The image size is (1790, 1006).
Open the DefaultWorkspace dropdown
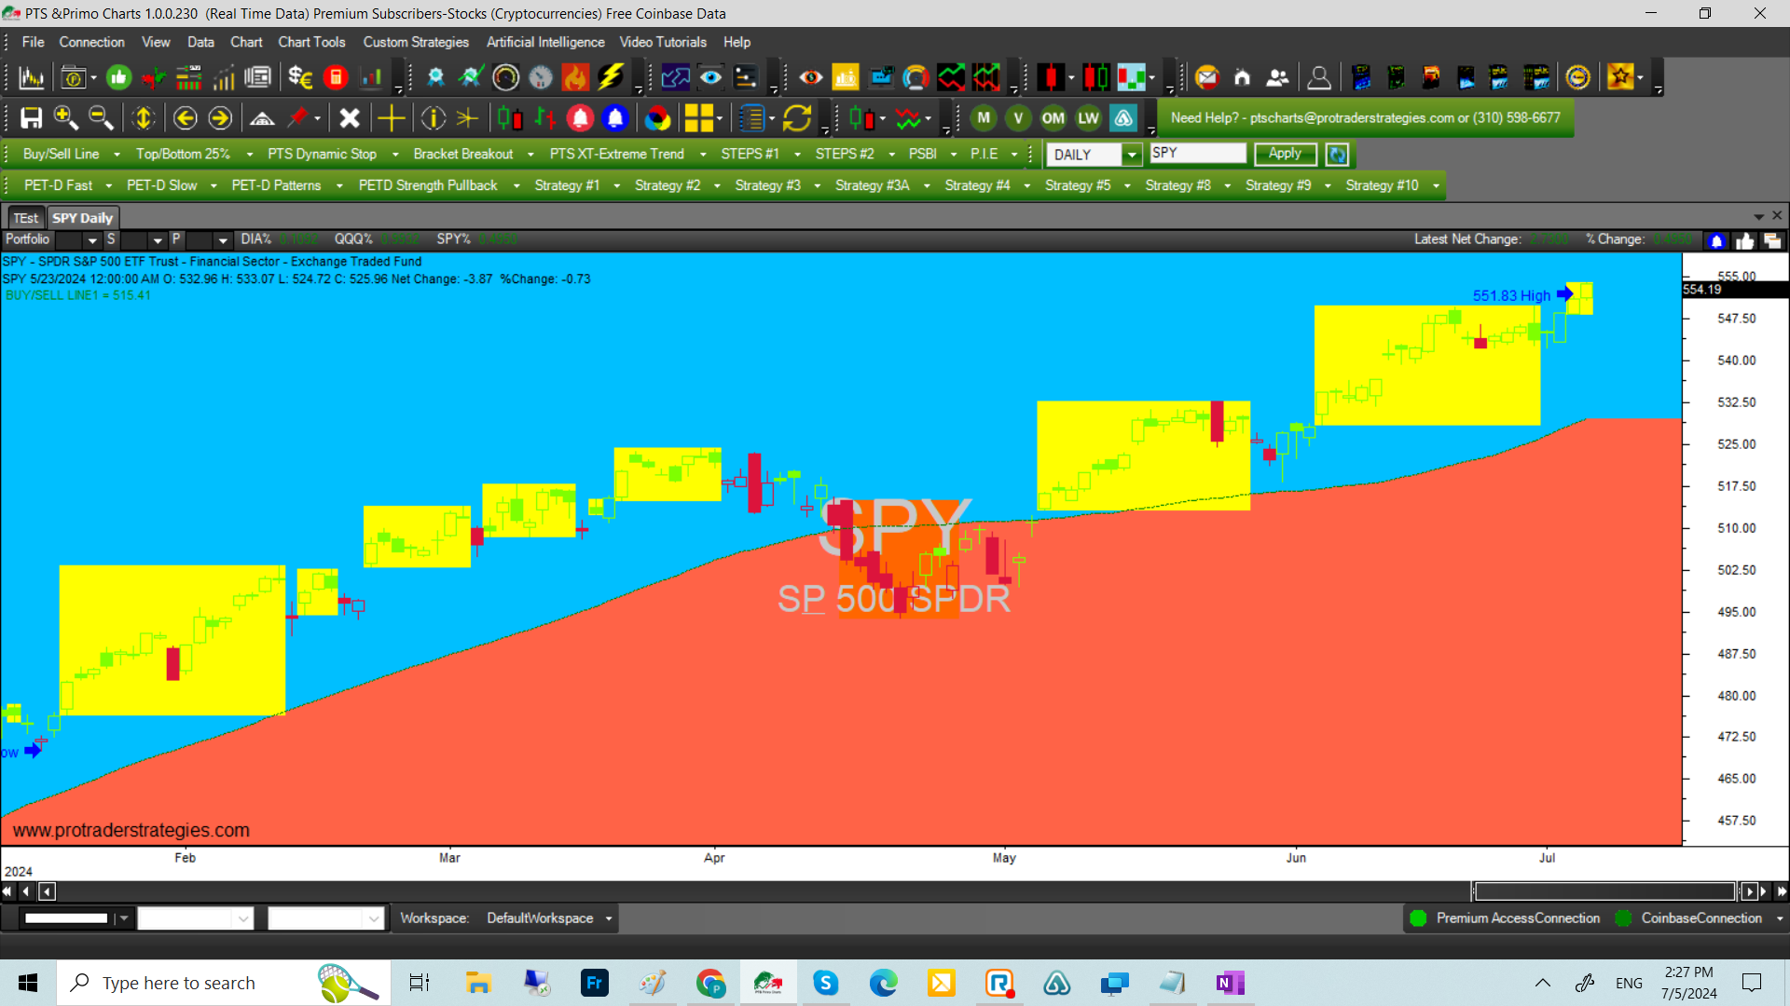tap(549, 918)
